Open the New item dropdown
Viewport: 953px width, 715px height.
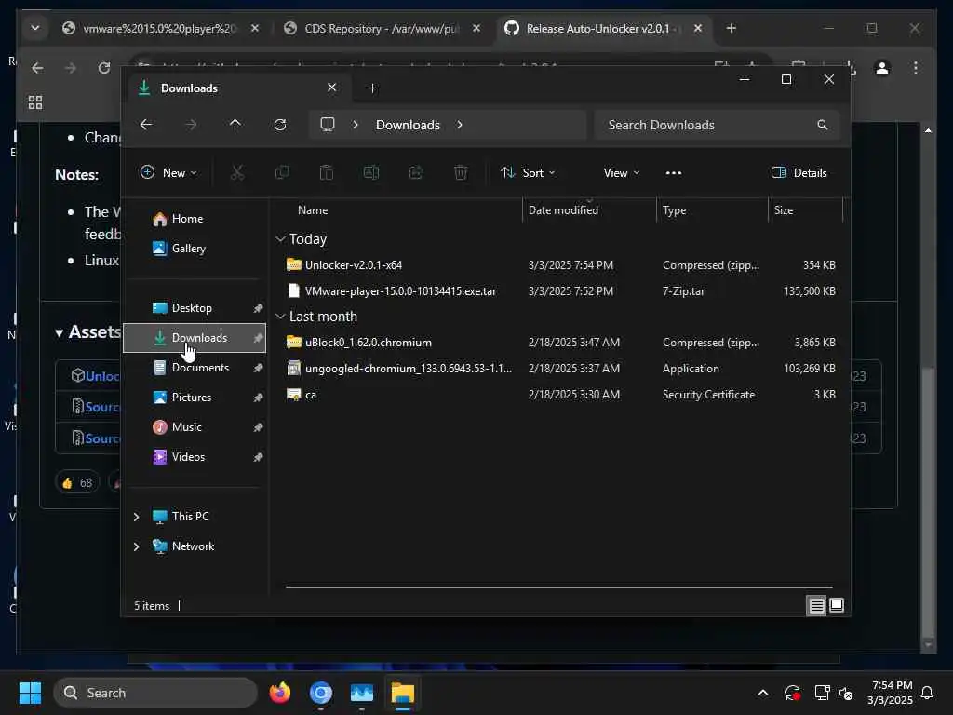pos(168,172)
